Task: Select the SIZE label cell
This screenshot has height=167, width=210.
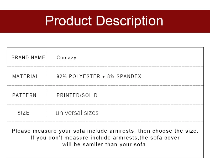Action: 27,113
